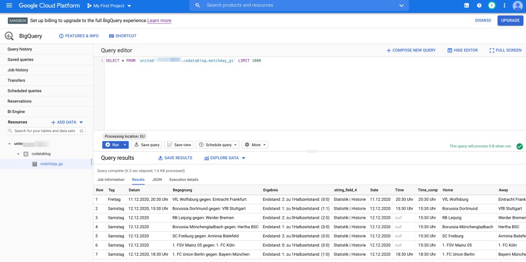
Task: Click the Google Cloud Platform title
Action: pyautogui.click(x=49, y=6)
